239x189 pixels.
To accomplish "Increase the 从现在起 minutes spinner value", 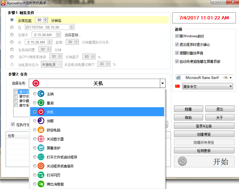I will point(45,19).
